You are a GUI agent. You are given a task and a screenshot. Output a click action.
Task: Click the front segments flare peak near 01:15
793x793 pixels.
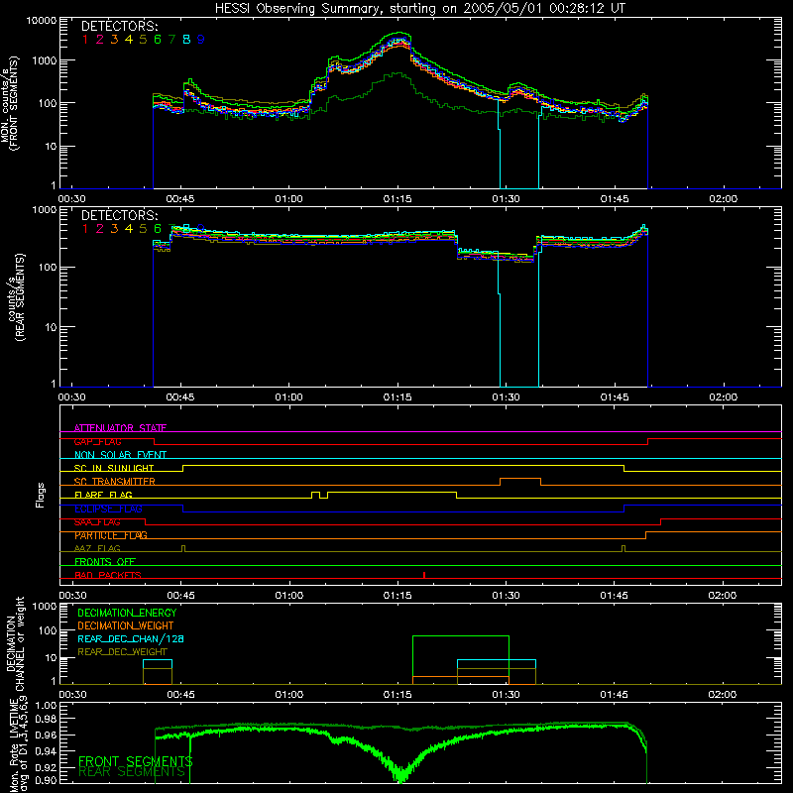click(398, 36)
